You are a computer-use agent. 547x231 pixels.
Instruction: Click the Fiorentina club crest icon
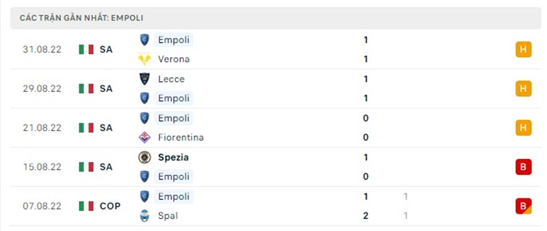point(144,138)
